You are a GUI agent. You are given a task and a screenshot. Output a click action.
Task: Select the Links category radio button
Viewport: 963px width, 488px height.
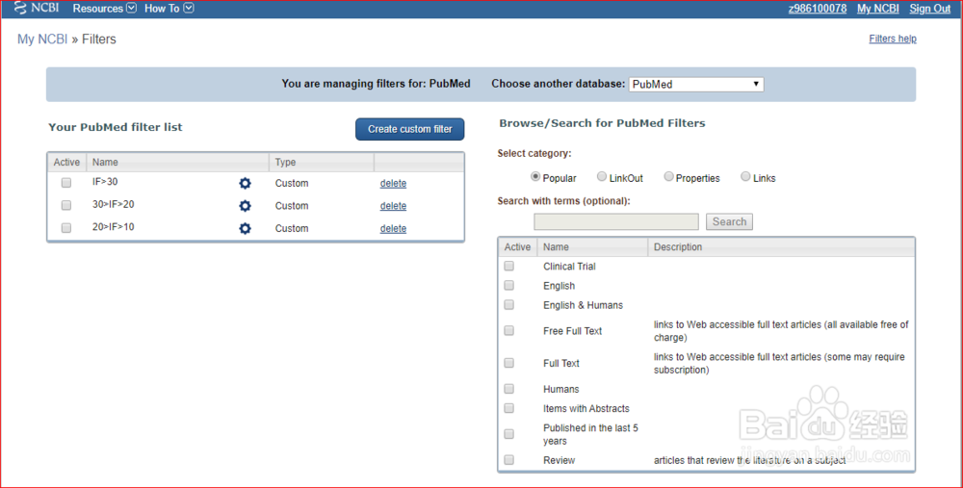[745, 177]
